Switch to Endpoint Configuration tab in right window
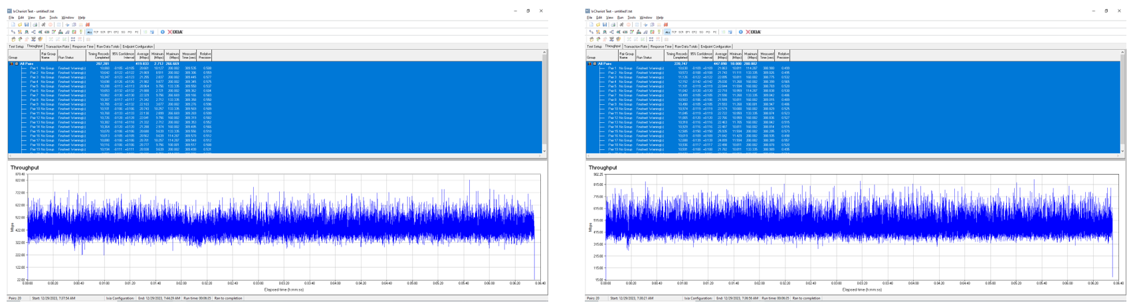This screenshot has height=308, width=1145. click(716, 46)
